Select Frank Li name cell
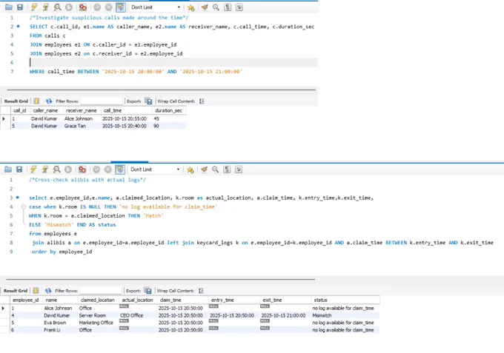The image size is (504, 353). pyautogui.click(x=60, y=330)
